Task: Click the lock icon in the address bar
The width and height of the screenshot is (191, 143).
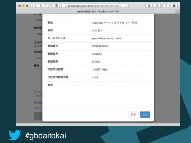Action: tap(66, 6)
